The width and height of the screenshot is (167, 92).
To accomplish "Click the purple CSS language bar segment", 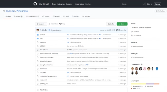I will [150, 84].
